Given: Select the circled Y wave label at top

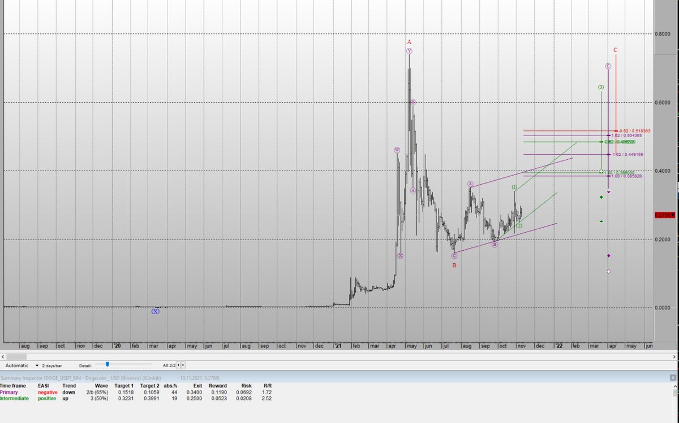Looking at the screenshot, I should [409, 51].
